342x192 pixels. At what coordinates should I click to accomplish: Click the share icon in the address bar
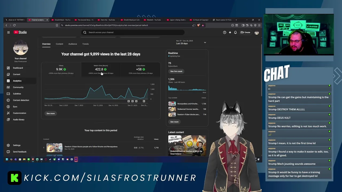pos(193,25)
